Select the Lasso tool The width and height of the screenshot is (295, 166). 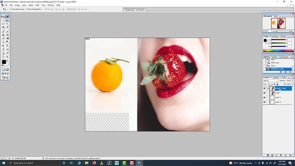click(x=3, y=24)
